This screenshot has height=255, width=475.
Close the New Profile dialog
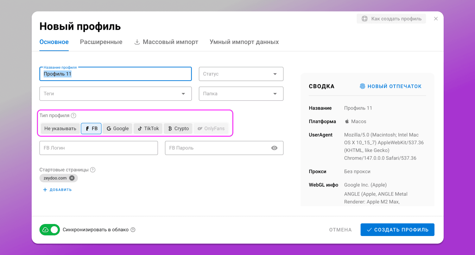tap(436, 19)
